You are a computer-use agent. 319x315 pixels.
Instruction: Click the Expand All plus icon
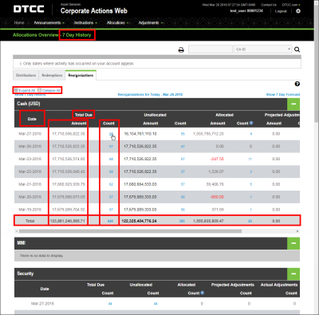[x=16, y=90]
